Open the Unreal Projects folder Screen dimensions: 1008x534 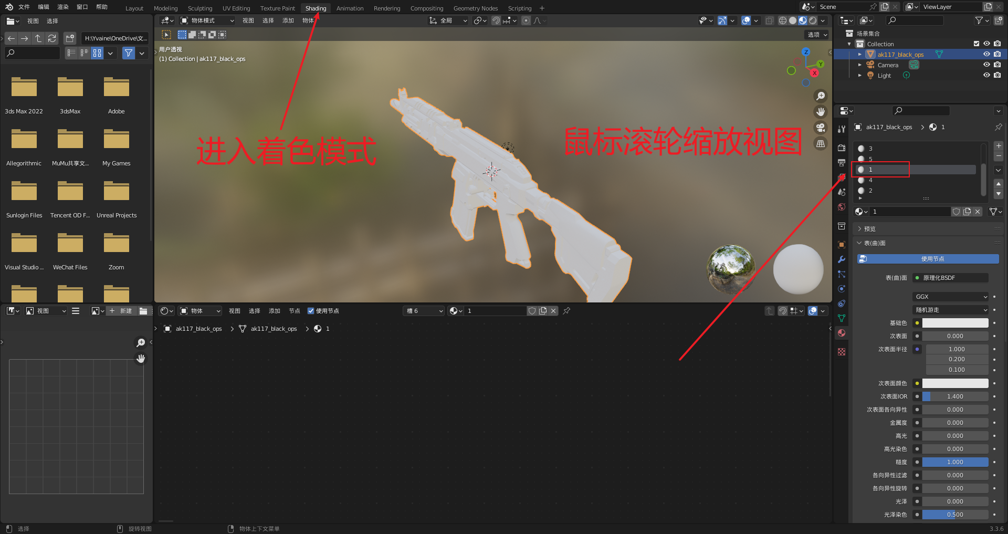[117, 197]
